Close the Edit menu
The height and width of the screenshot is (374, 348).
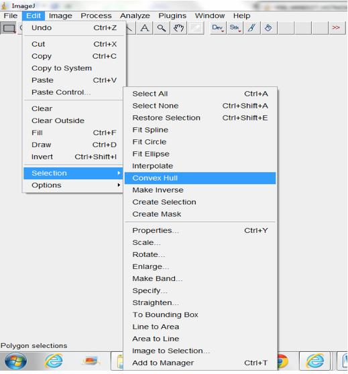[34, 16]
